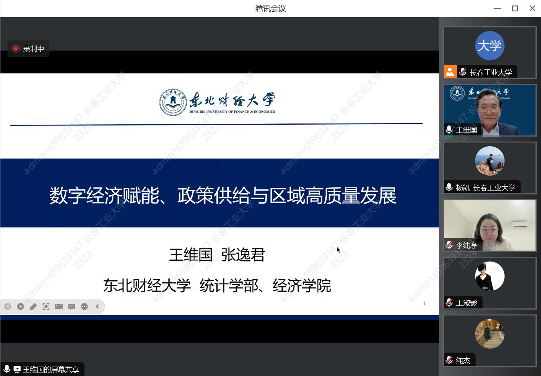Click the focus capture frame icon
This screenshot has height=376, width=541.
pos(46,307)
